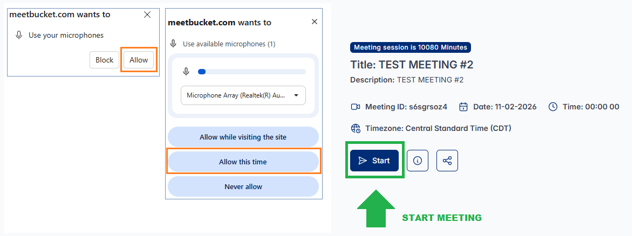Screen dimensions: 635x236
Task: Click the clock icon next to Time
Action: click(552, 107)
